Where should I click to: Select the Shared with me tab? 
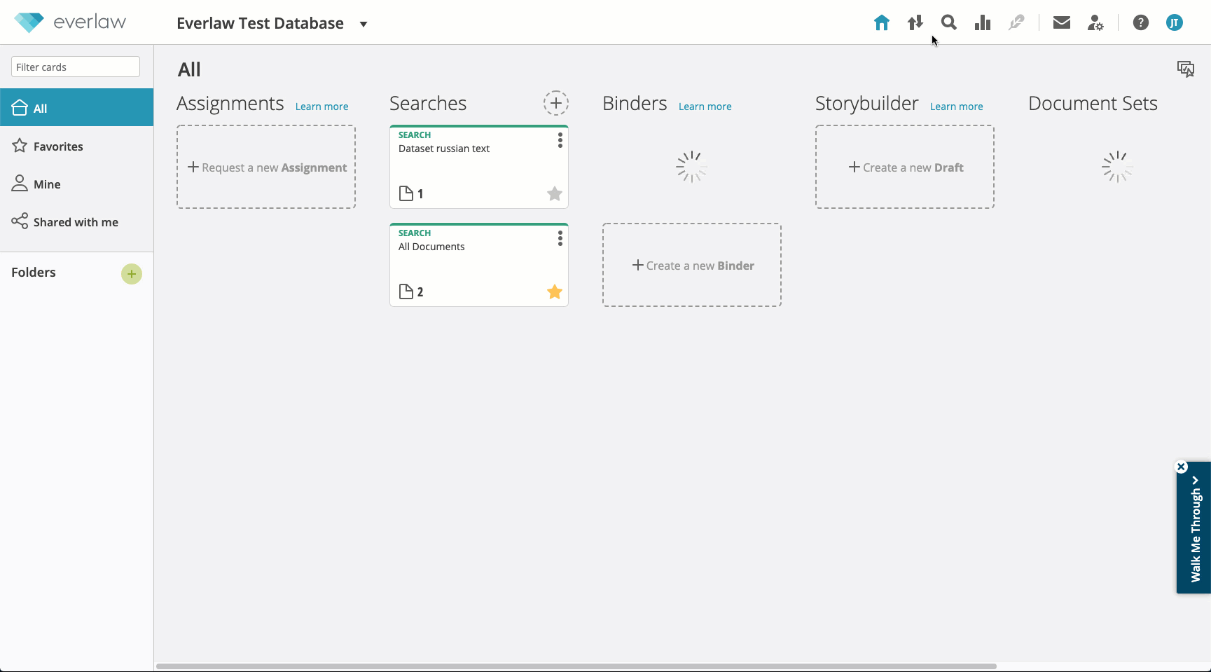(76, 221)
